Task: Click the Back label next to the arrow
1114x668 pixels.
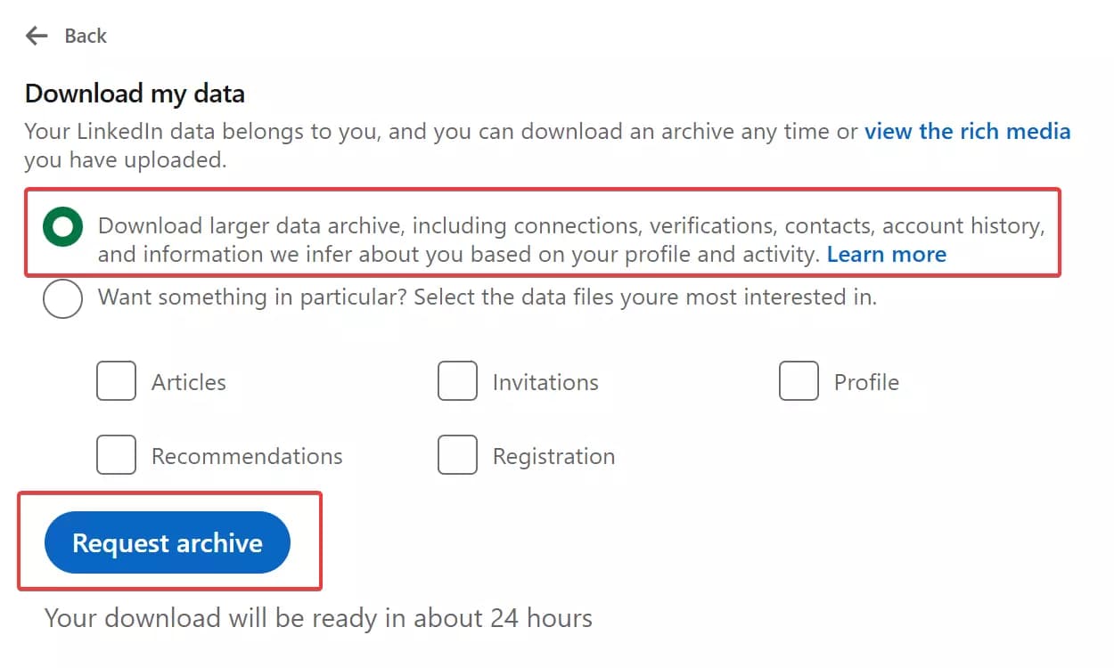Action: click(85, 35)
